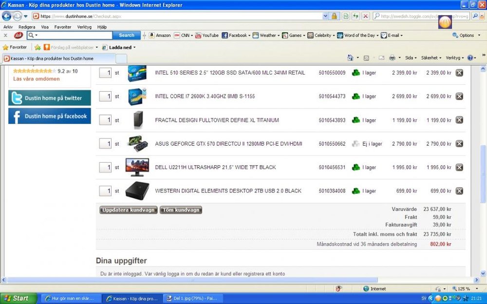Remove Fractal Design Define XL with X icon

[459, 120]
